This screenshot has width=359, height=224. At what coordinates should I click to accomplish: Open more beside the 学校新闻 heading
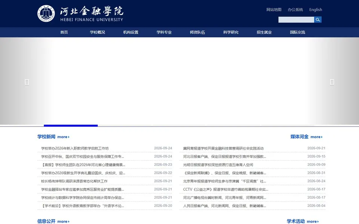[x=64, y=137]
